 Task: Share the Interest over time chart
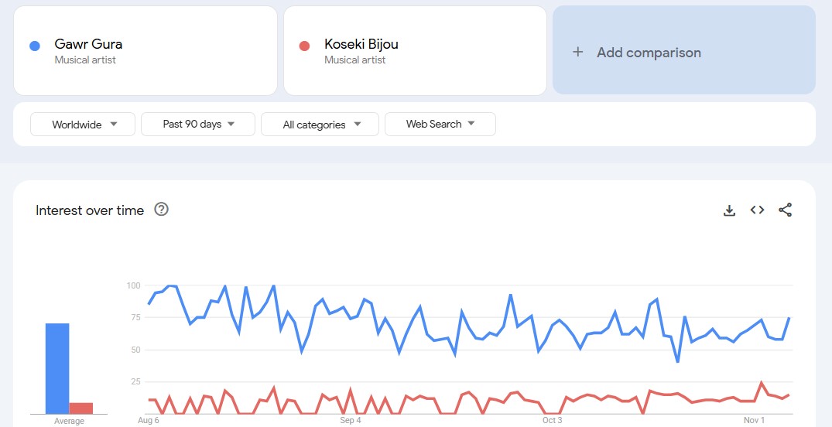785,210
